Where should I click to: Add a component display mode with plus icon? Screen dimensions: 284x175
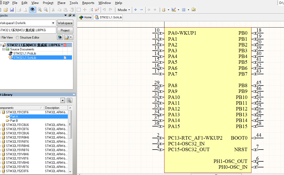point(136,10)
